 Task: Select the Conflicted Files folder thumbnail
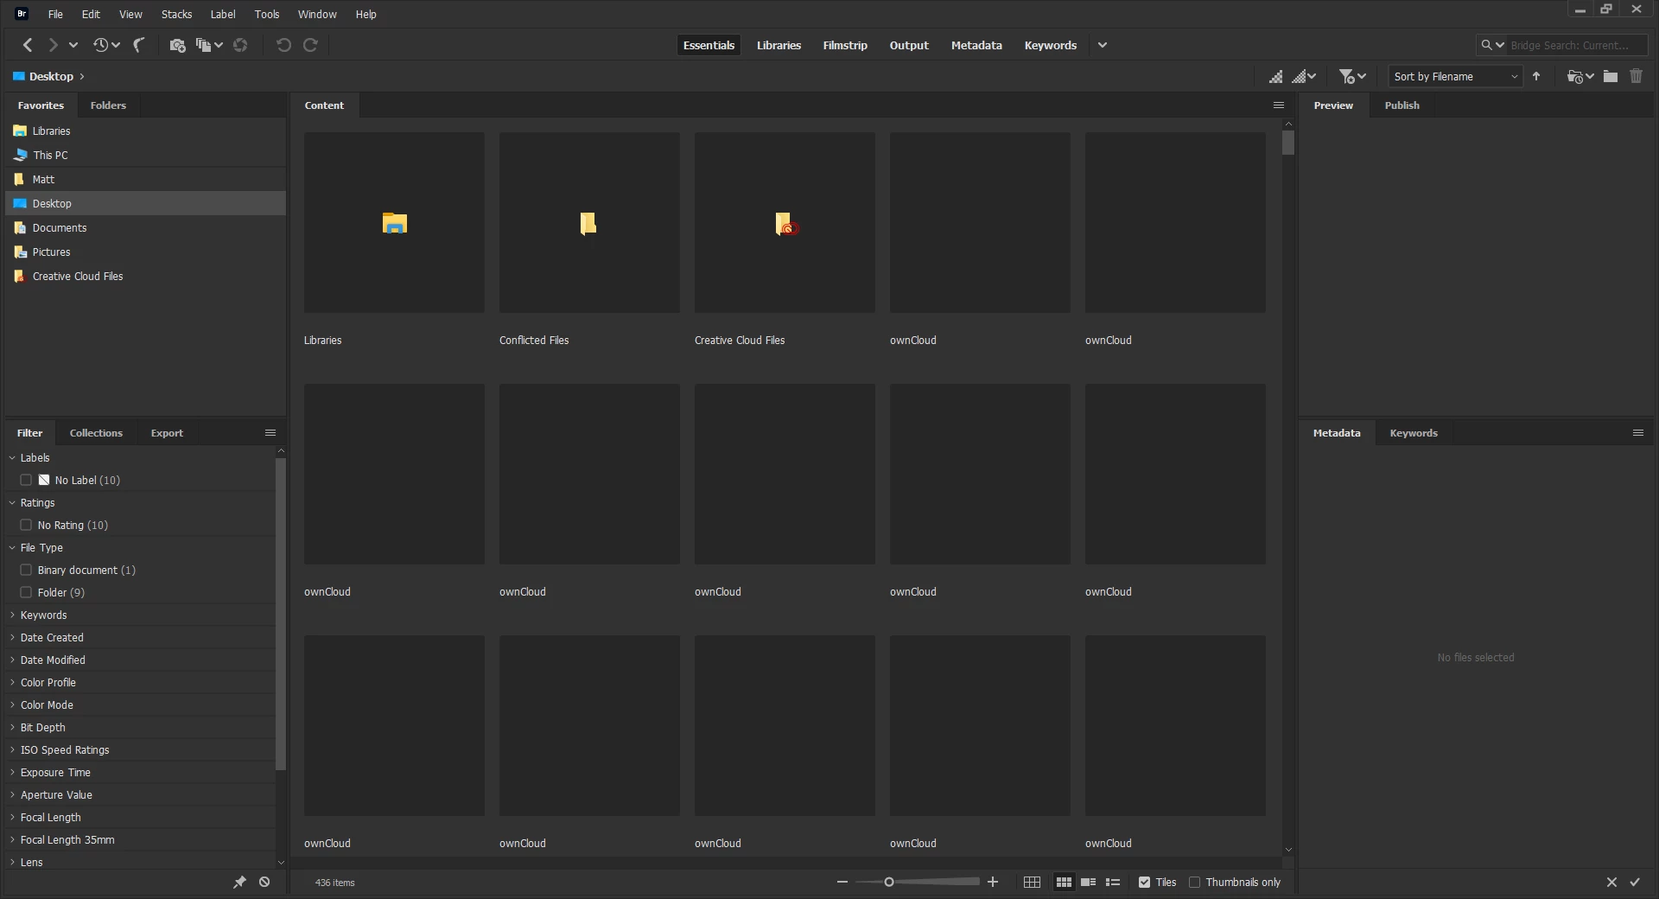(x=589, y=223)
